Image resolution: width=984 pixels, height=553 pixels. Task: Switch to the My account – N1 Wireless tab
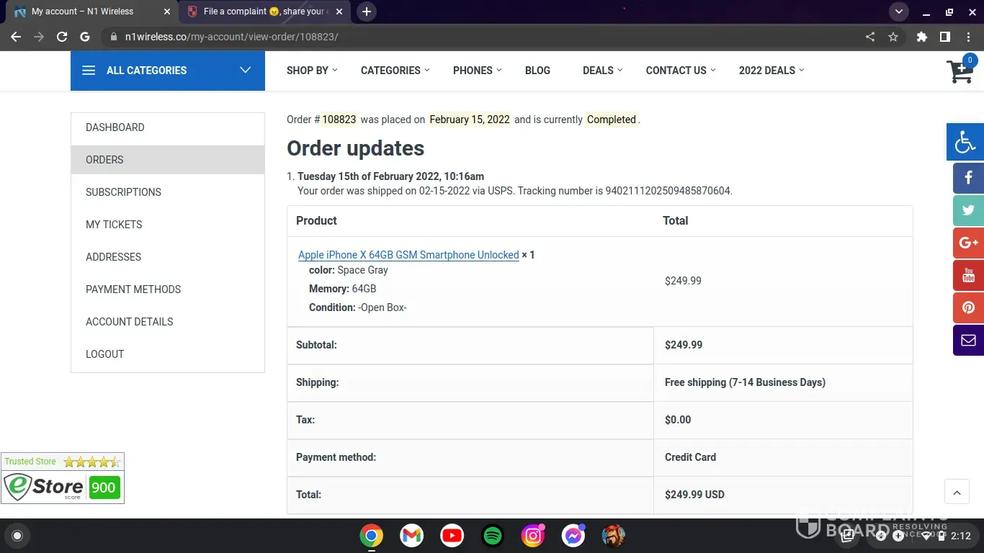[92, 12]
